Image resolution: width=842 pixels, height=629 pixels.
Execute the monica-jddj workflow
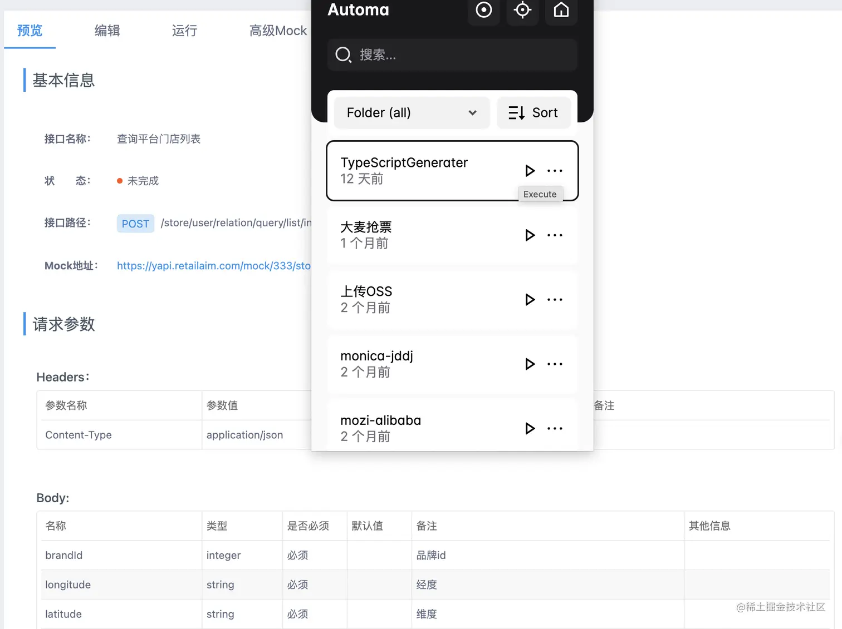pyautogui.click(x=530, y=364)
